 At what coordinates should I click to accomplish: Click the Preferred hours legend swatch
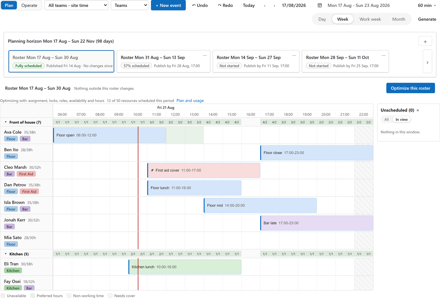click(33, 296)
